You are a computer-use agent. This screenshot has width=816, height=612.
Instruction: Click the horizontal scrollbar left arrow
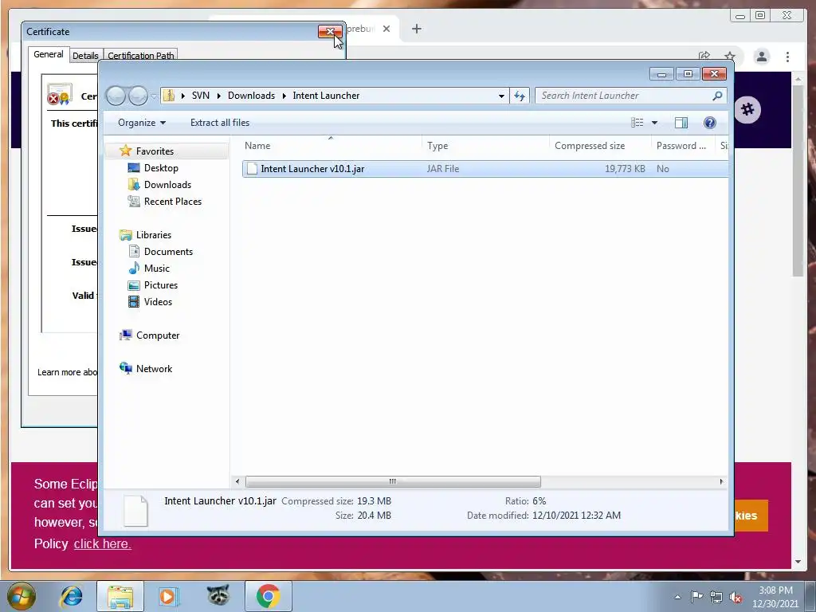pyautogui.click(x=237, y=481)
